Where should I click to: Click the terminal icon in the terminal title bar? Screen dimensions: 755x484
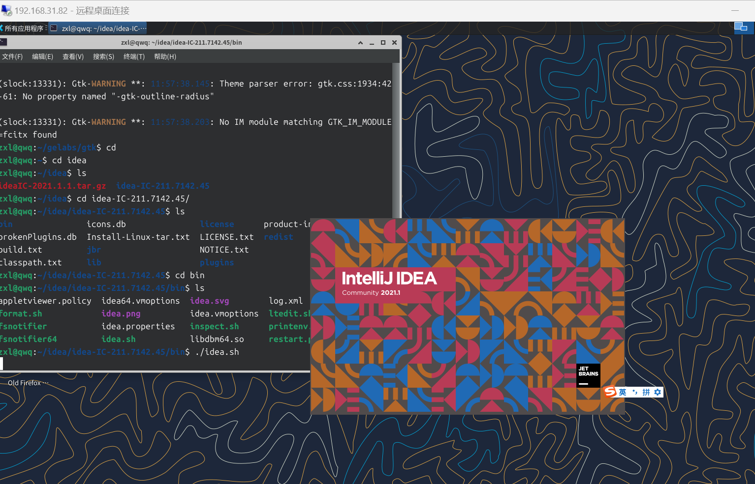[3, 42]
